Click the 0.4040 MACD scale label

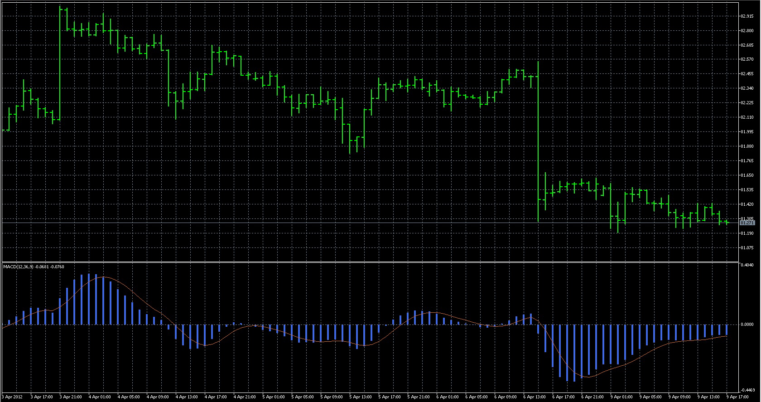[x=747, y=265]
